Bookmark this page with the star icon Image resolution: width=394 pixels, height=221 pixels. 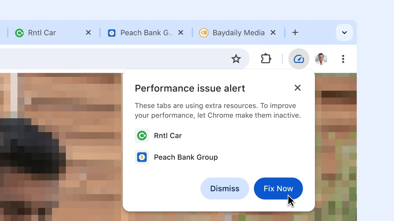tap(236, 59)
